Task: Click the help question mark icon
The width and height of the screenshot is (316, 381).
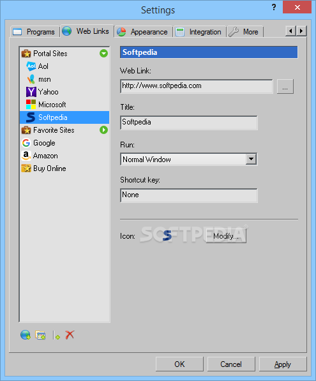Action: 274,7
